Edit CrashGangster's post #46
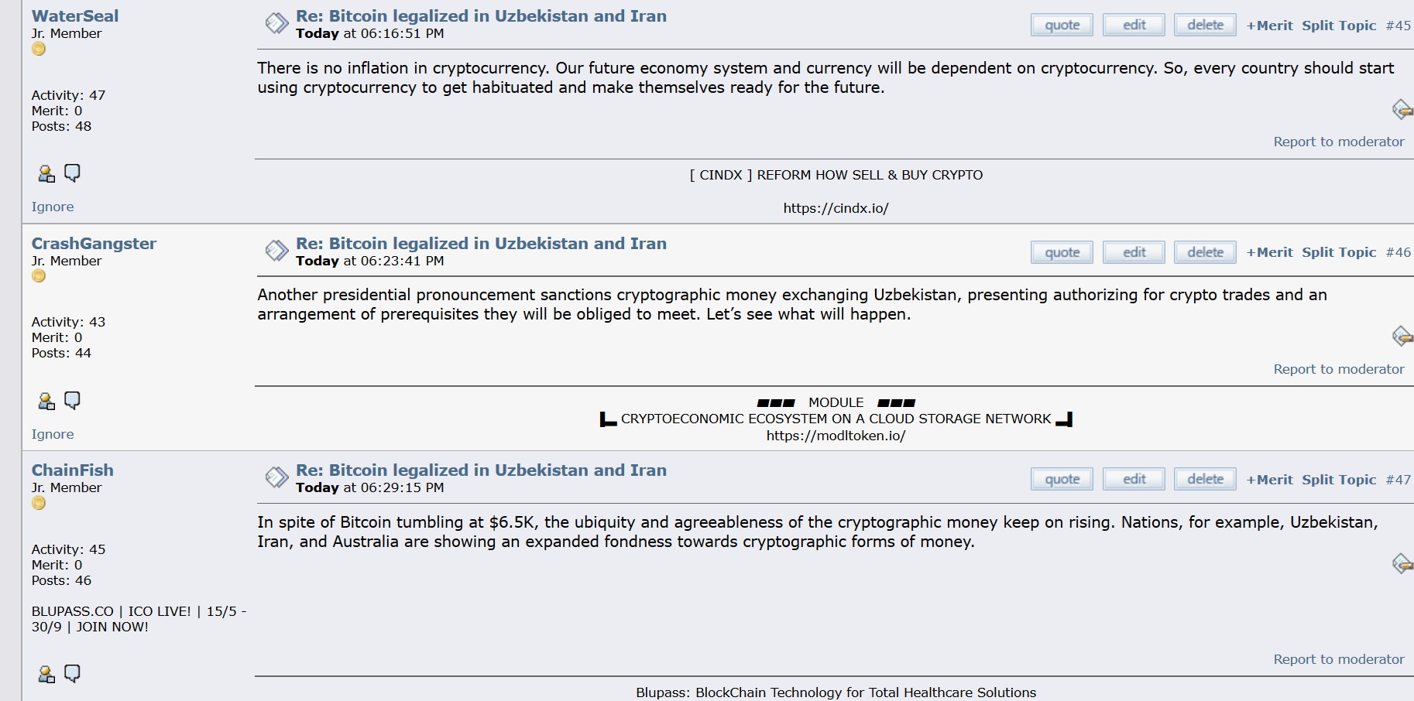Screen dimensions: 1414x701 pyautogui.click(x=1134, y=252)
